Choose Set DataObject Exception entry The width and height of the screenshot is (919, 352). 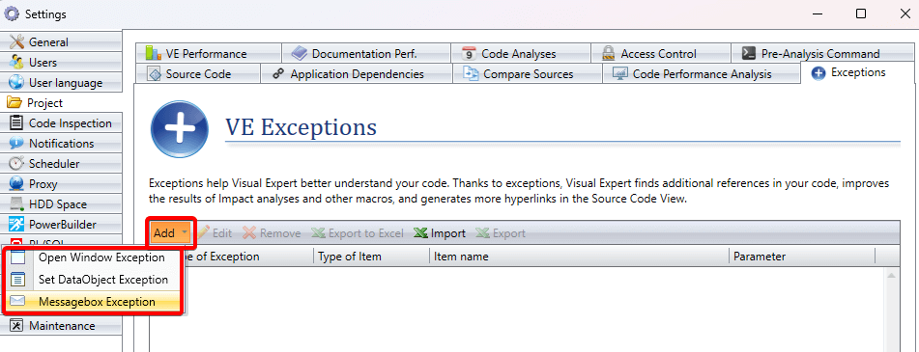pos(94,280)
